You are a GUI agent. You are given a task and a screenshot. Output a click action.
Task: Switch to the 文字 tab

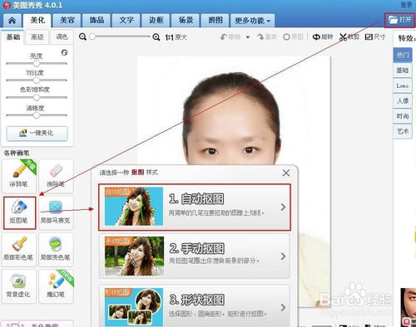[x=126, y=21]
